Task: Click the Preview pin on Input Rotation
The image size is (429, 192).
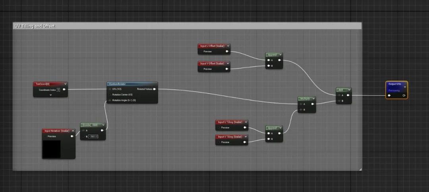Action: coord(45,136)
